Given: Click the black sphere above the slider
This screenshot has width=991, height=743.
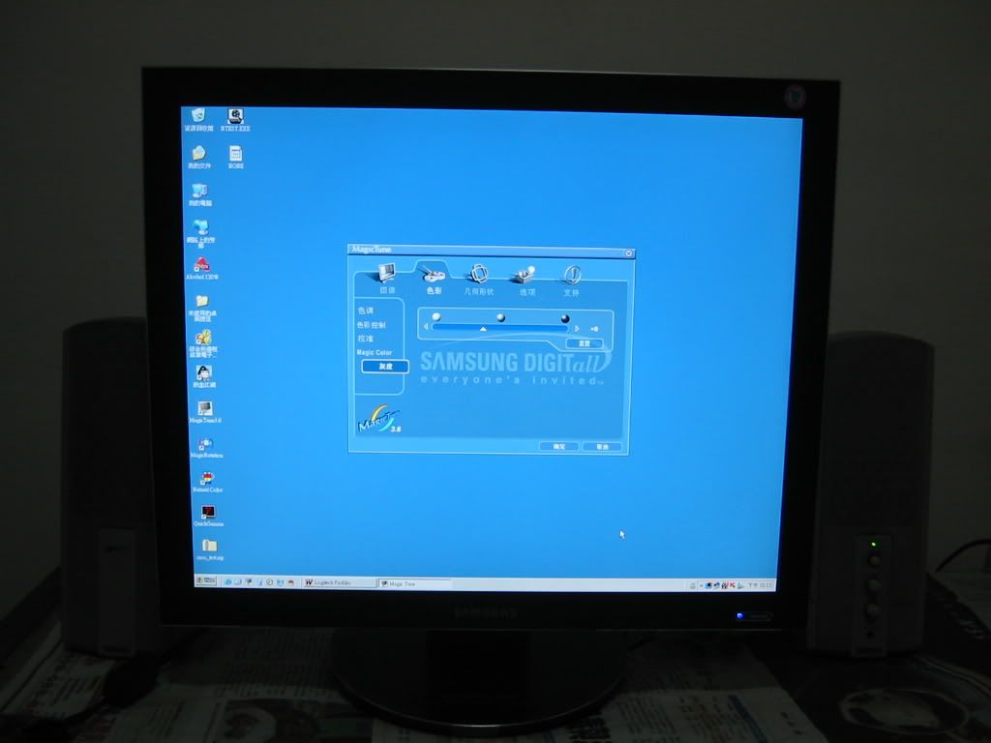Looking at the screenshot, I should coord(565,318).
